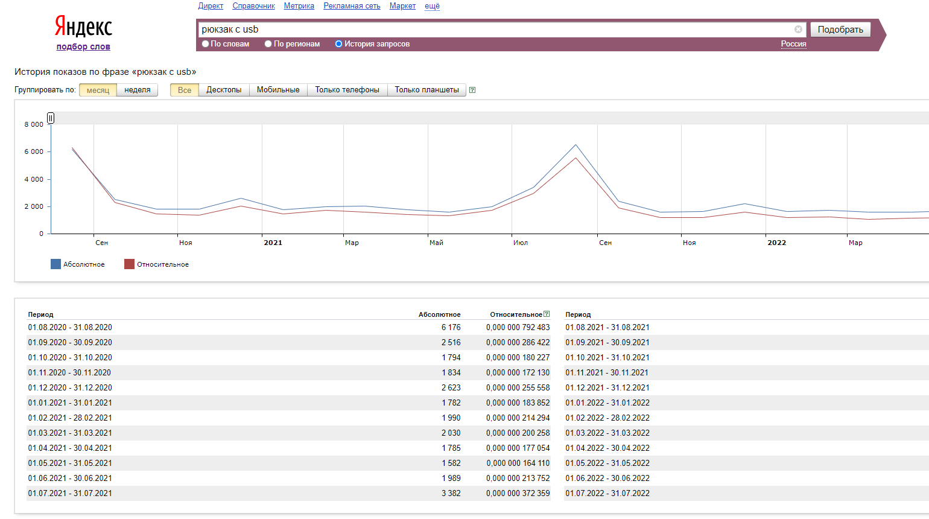929x519 pixels.
Task: Show data for Все devices
Action: point(185,90)
